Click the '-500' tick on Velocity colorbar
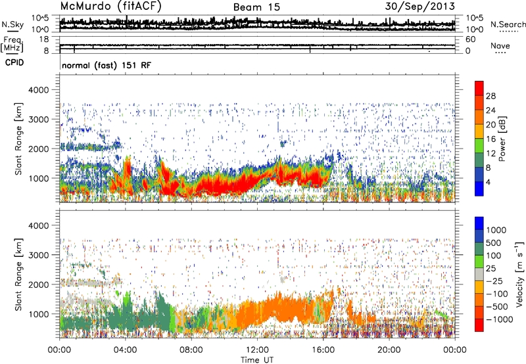The width and height of the screenshot is (526, 364). [x=496, y=306]
